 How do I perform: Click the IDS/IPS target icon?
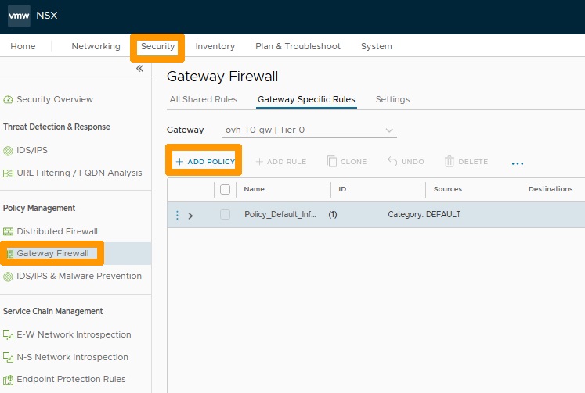tap(8, 151)
